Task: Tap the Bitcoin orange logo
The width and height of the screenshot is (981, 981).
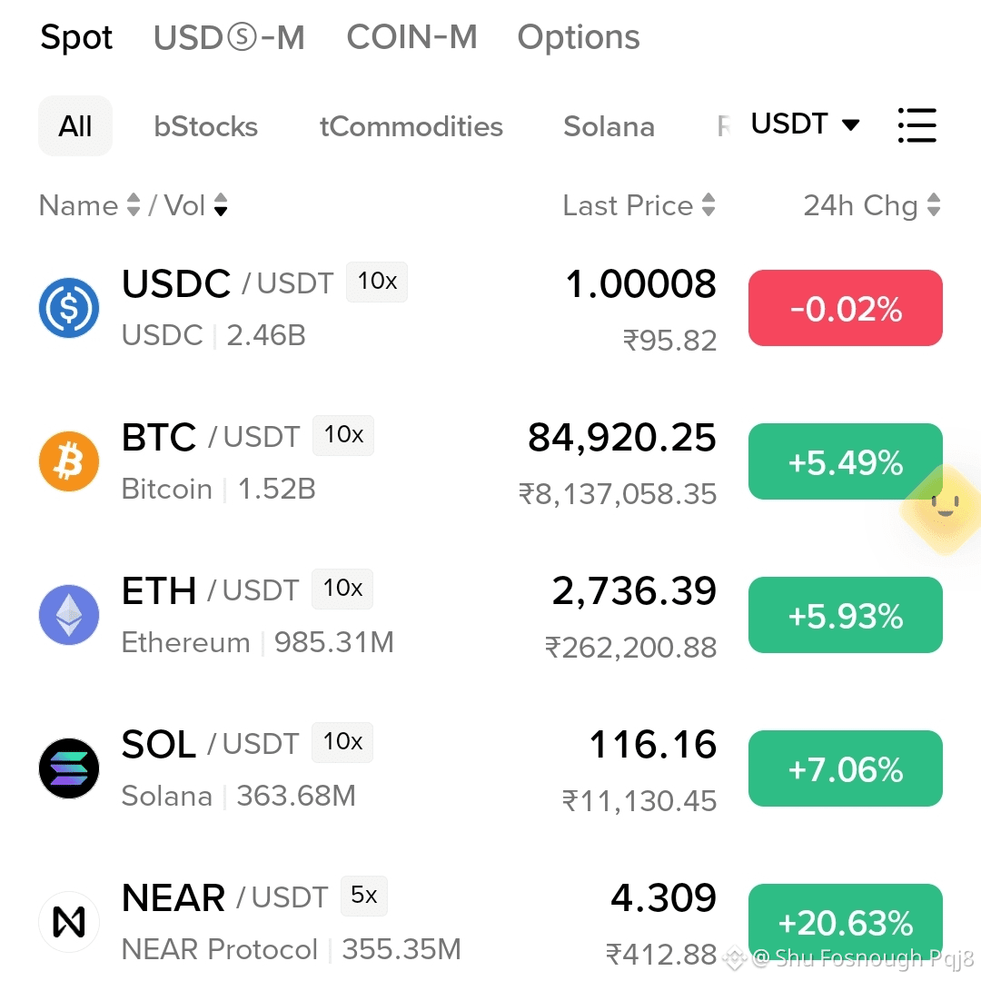Action: 69,461
